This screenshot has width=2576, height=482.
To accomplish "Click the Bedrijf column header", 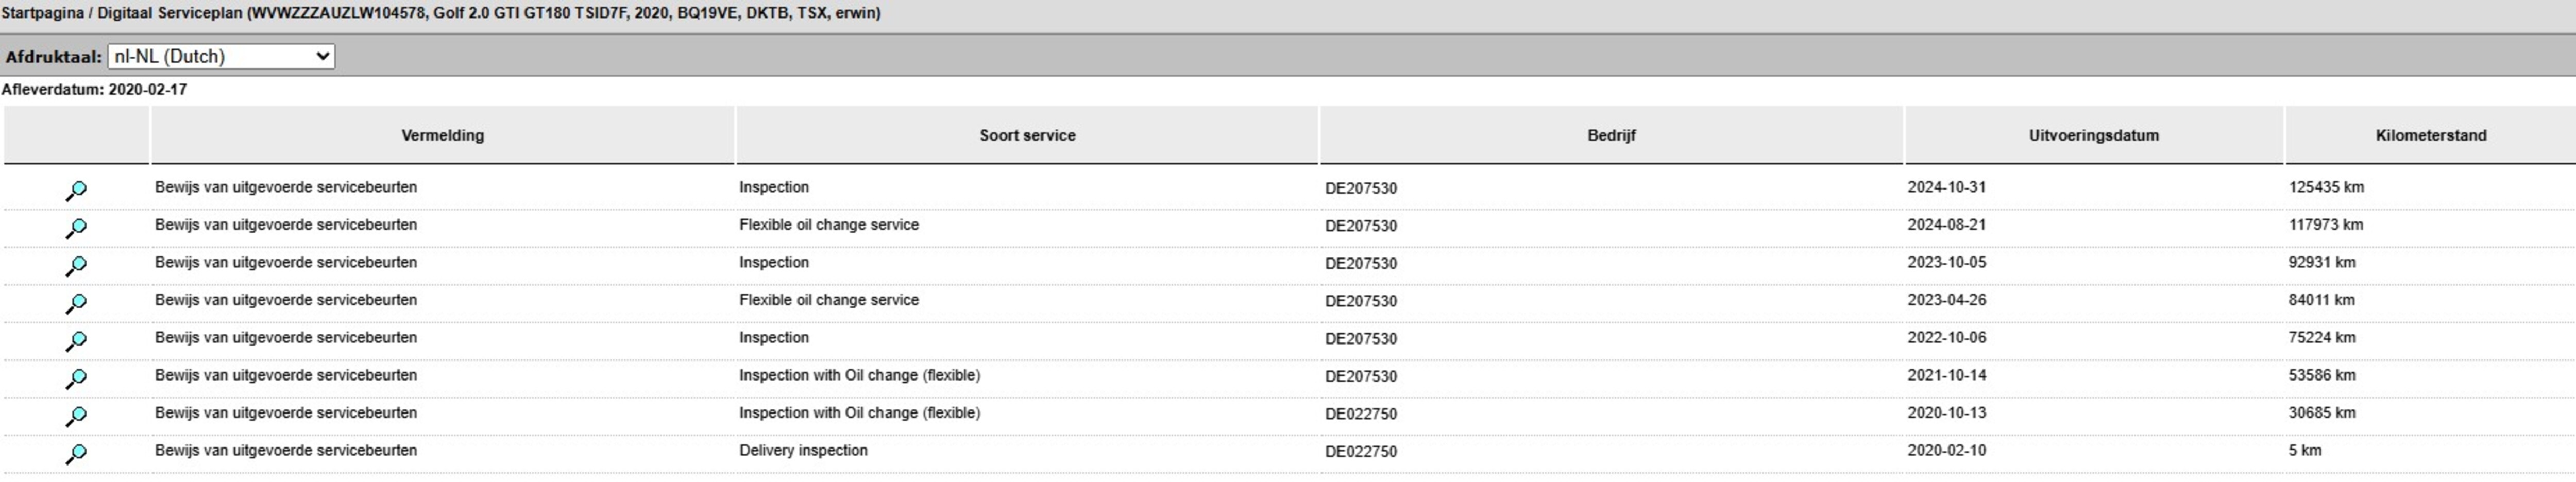I will pos(1611,135).
